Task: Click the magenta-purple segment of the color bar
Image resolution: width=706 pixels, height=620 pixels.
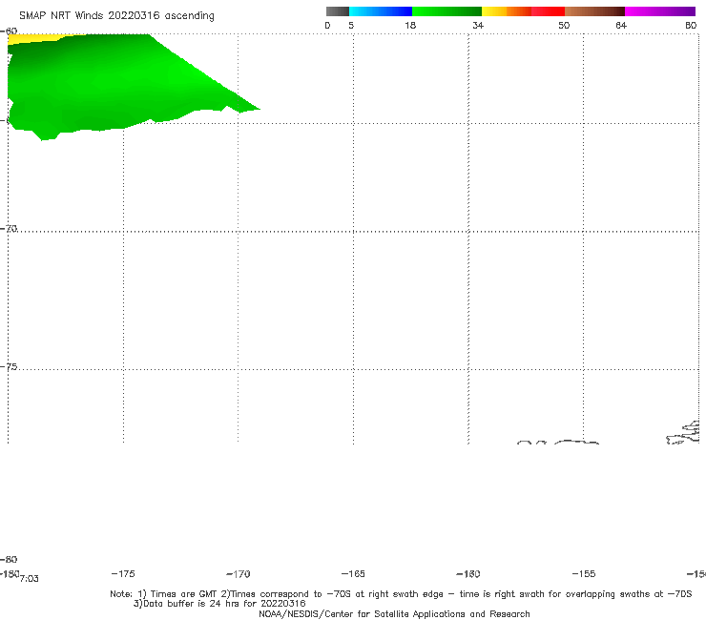Action: [660, 11]
